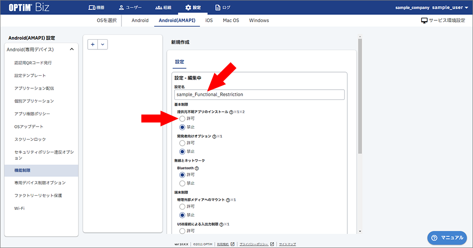This screenshot has width=473, height=248.
Task: Open the 組織 organization menu
Action: (x=163, y=7)
